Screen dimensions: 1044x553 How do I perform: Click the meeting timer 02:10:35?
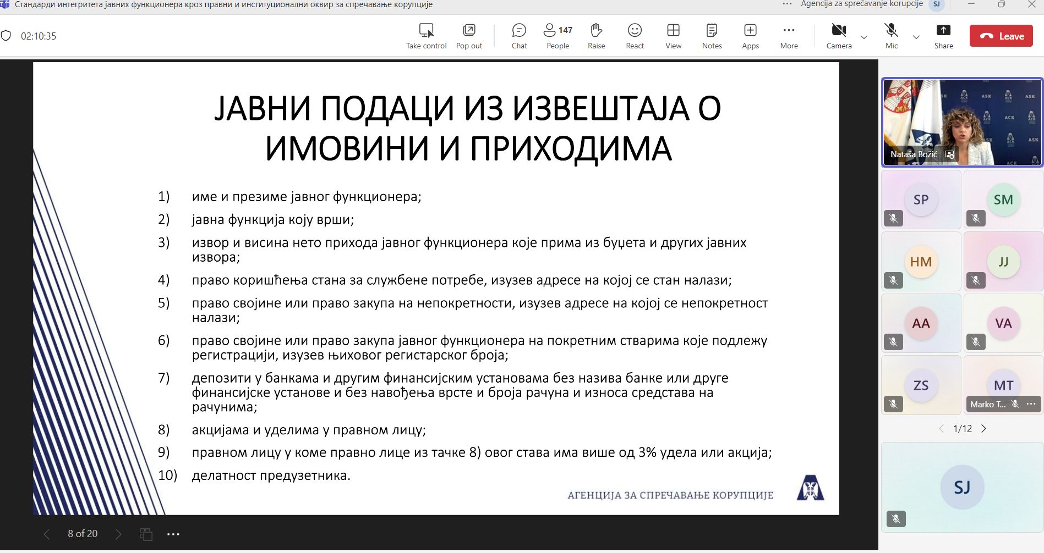point(39,36)
